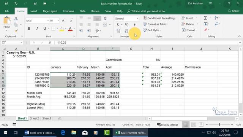
Task: Toggle align left in Alignment group
Action: (81, 25)
